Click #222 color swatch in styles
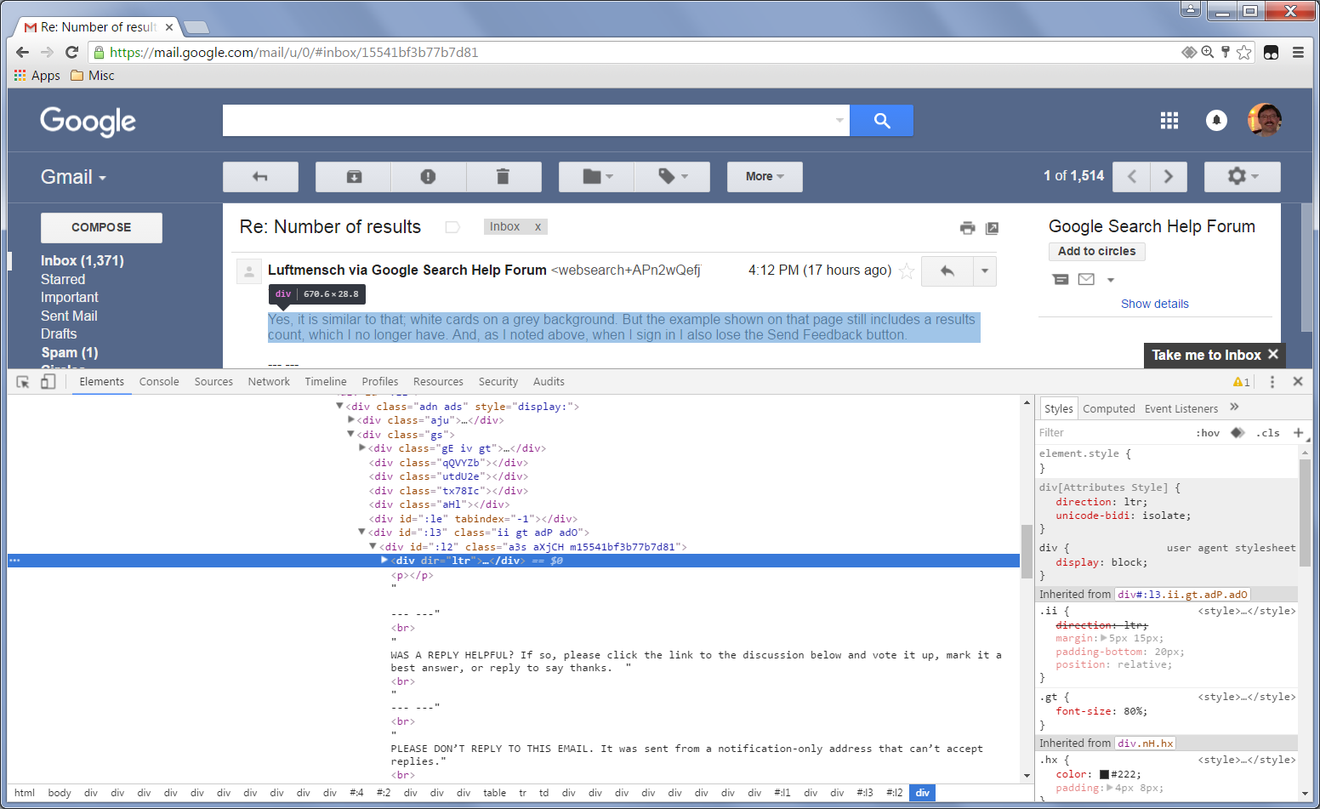 point(1104,774)
